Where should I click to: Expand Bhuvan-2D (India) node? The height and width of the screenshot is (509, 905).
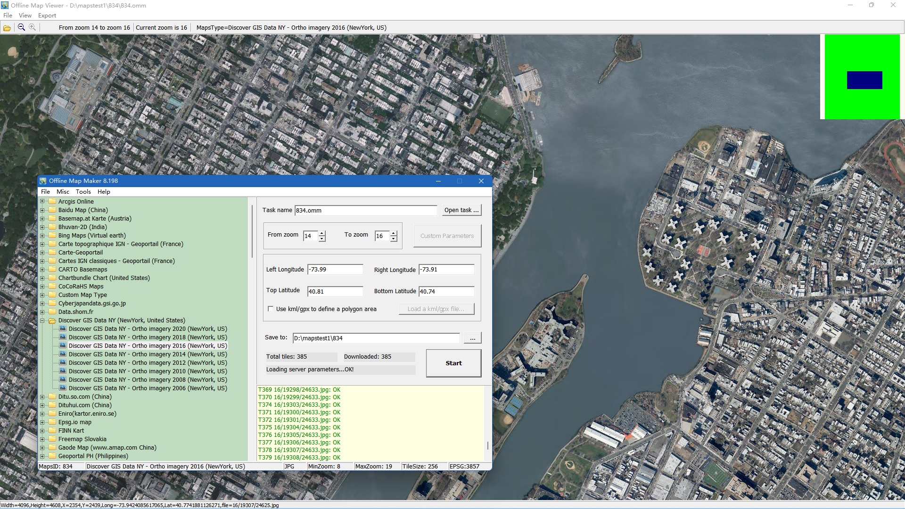click(x=42, y=227)
